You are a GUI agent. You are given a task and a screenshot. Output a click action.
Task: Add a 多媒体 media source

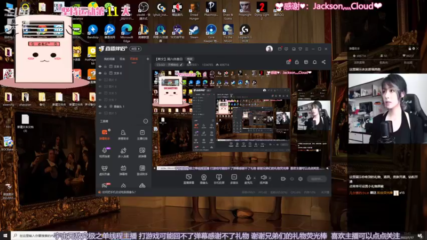pos(234,179)
